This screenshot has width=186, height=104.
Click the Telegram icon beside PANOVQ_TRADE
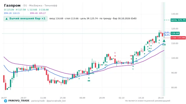point(6,101)
